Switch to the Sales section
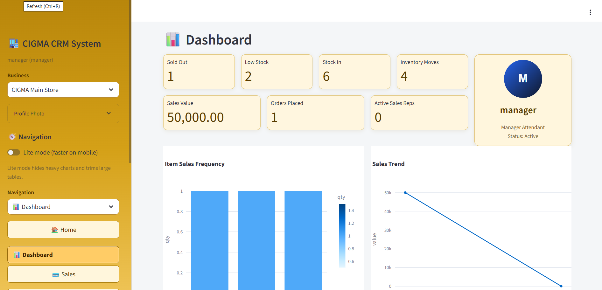Image resolution: width=602 pixels, height=290 pixels. click(63, 274)
